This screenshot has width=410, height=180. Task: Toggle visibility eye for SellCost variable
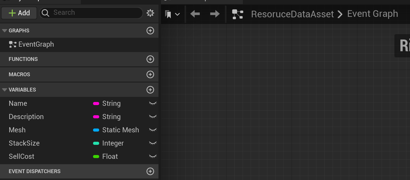coord(153,157)
